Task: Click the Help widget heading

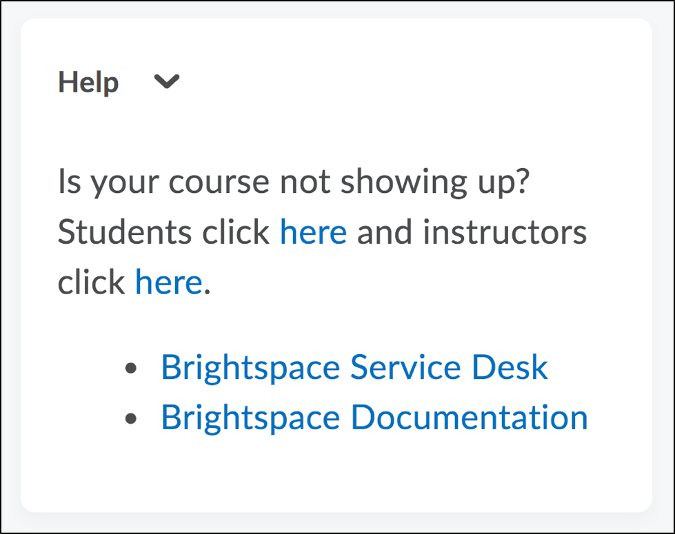Action: (88, 83)
